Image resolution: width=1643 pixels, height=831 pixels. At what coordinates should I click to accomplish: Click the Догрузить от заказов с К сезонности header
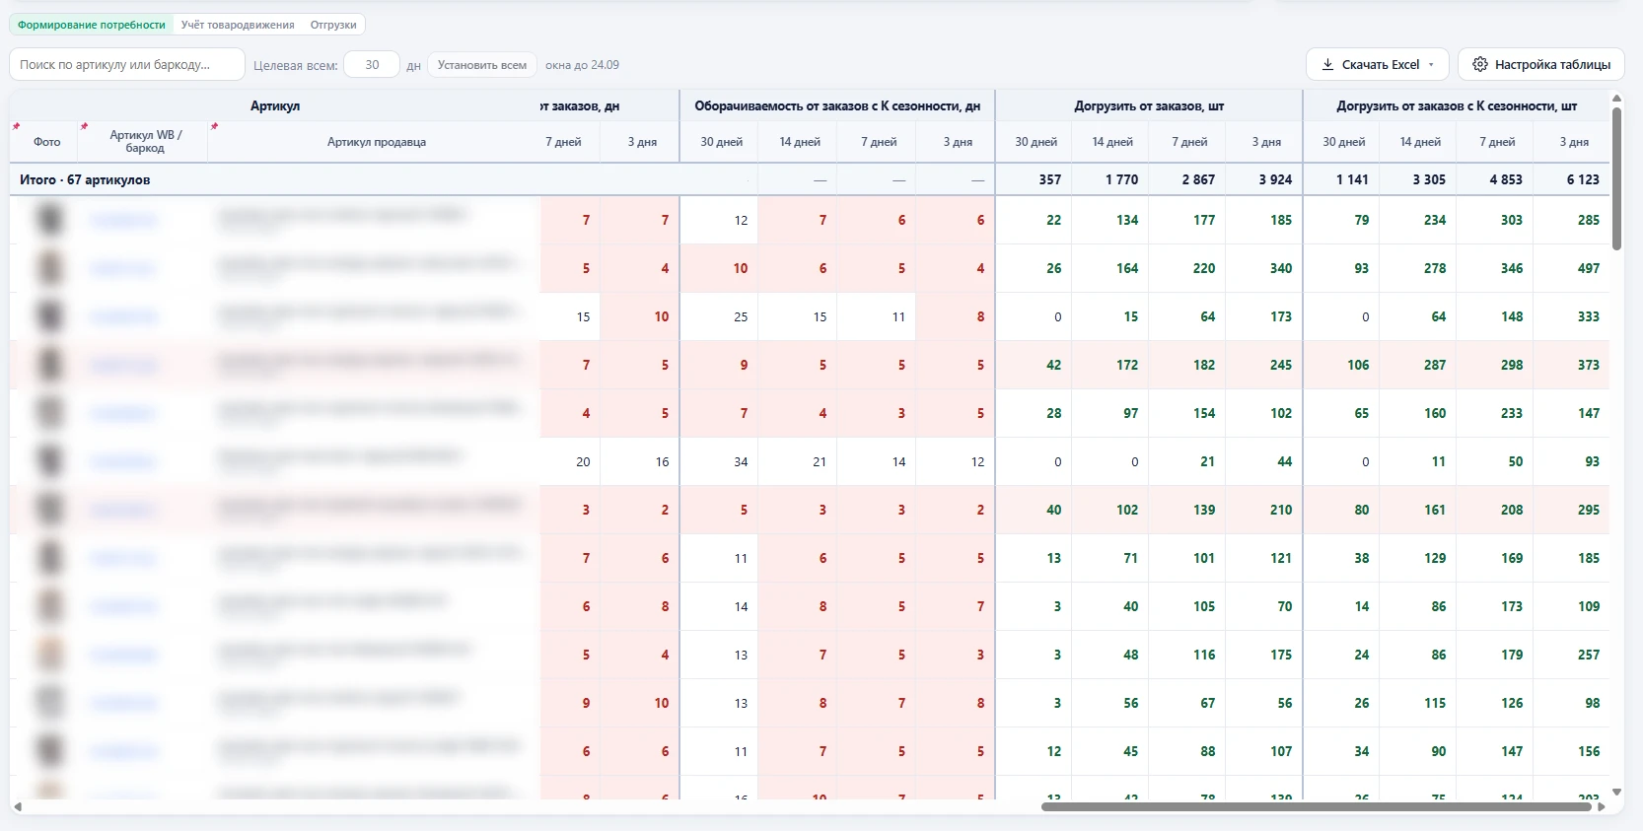click(x=1457, y=105)
